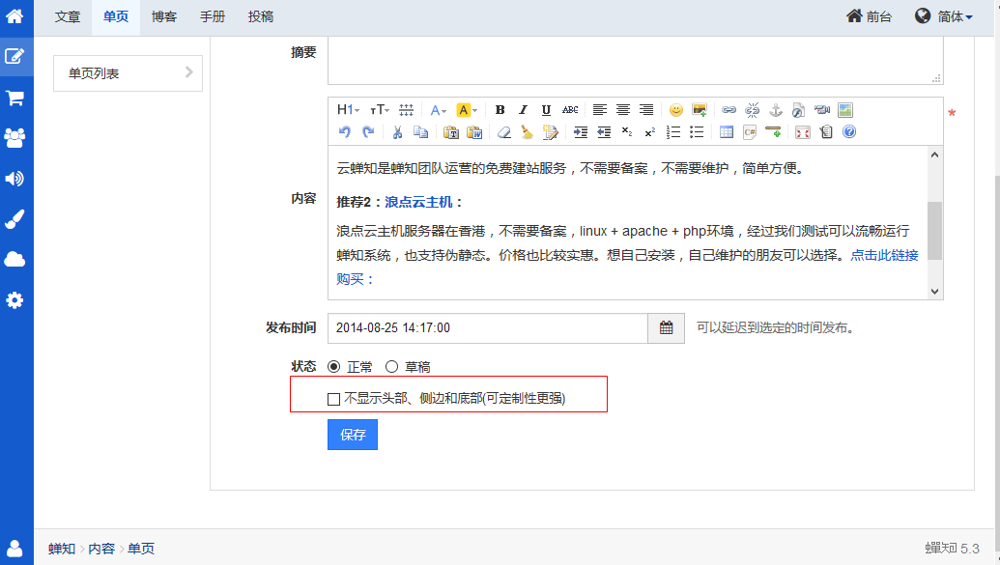
Task: Expand the 简体 language dropdown
Action: pyautogui.click(x=944, y=16)
